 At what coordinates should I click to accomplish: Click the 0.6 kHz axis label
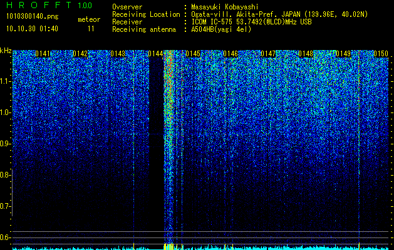(x=4, y=237)
